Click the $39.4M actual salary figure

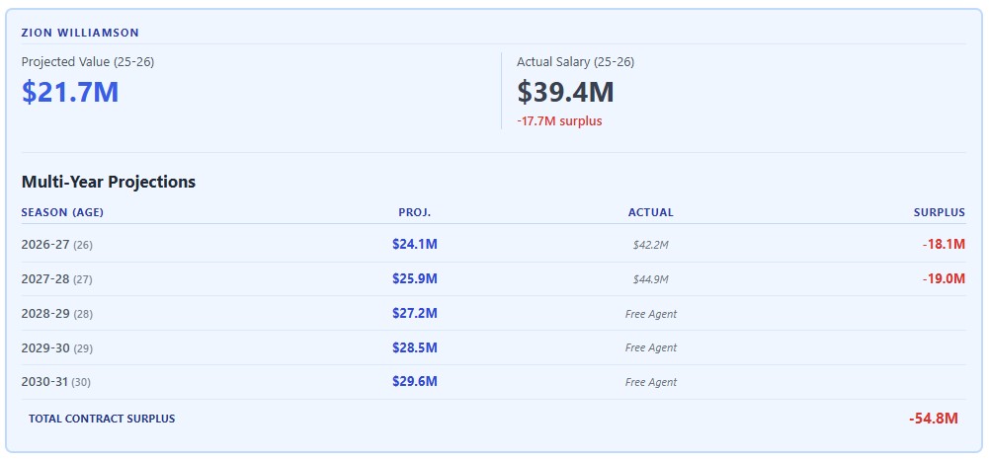tap(565, 92)
